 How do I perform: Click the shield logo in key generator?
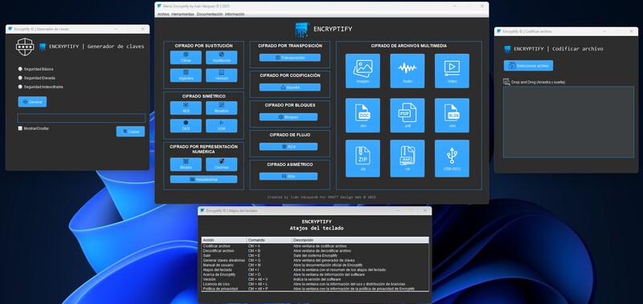click(x=24, y=47)
